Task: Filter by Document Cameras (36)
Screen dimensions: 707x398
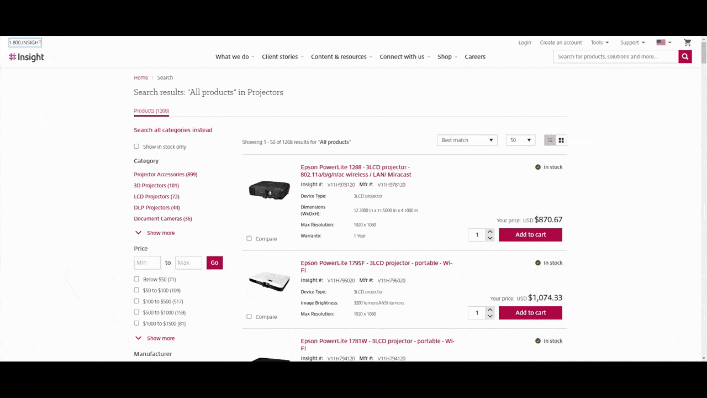Action: pyautogui.click(x=163, y=218)
